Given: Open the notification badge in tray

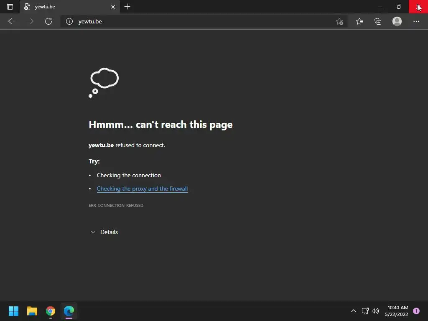Looking at the screenshot, I should coord(416,311).
